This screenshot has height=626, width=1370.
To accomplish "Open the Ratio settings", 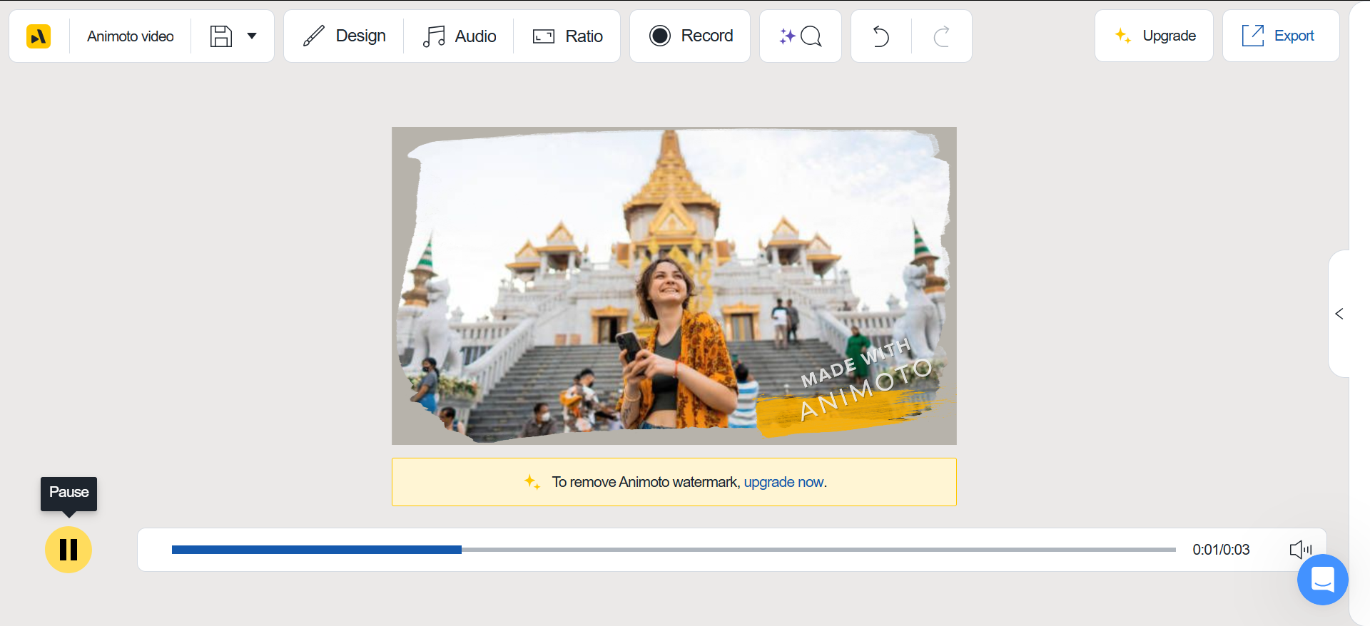I will [x=568, y=36].
